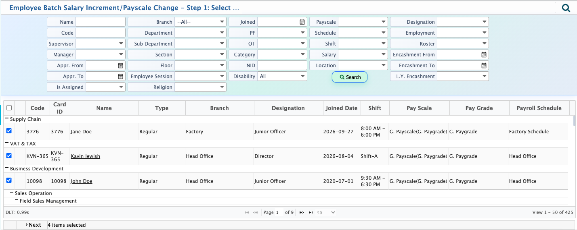
Task: Sort by Code column header
Action: (x=38, y=108)
